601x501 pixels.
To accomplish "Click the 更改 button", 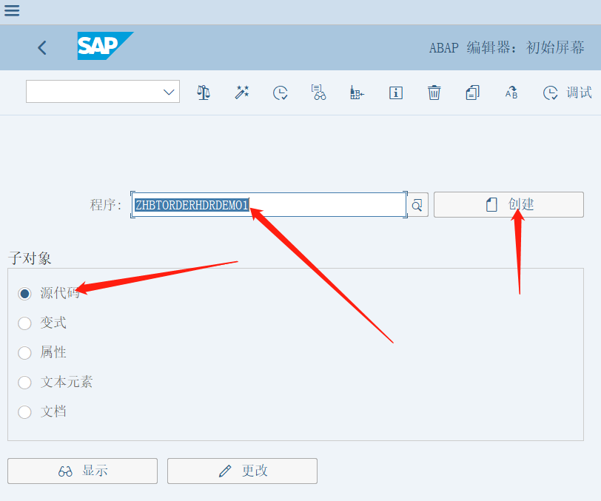I will point(242,471).
